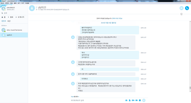Click the Skype logo in title bar

coord(1,1)
